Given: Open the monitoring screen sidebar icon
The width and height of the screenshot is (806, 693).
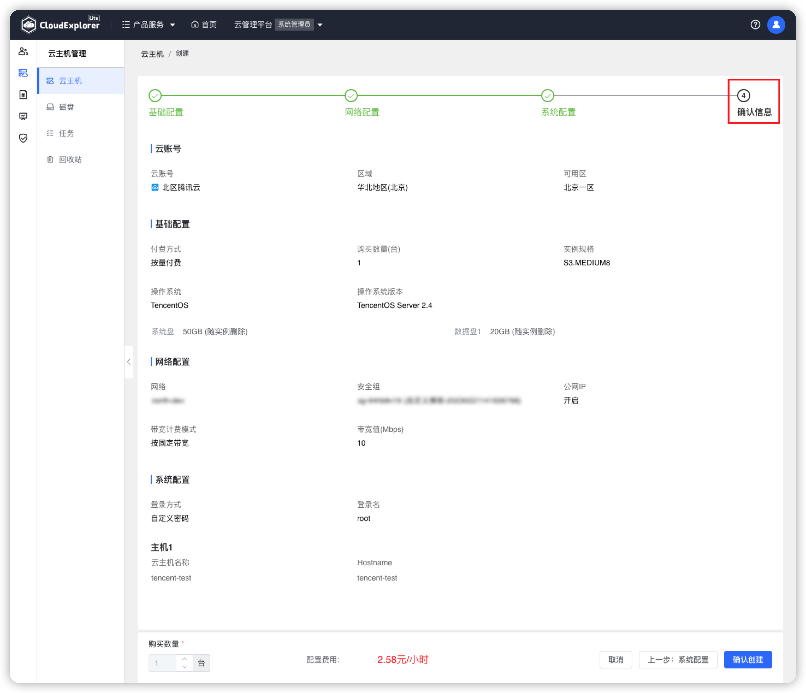Looking at the screenshot, I should 23,116.
